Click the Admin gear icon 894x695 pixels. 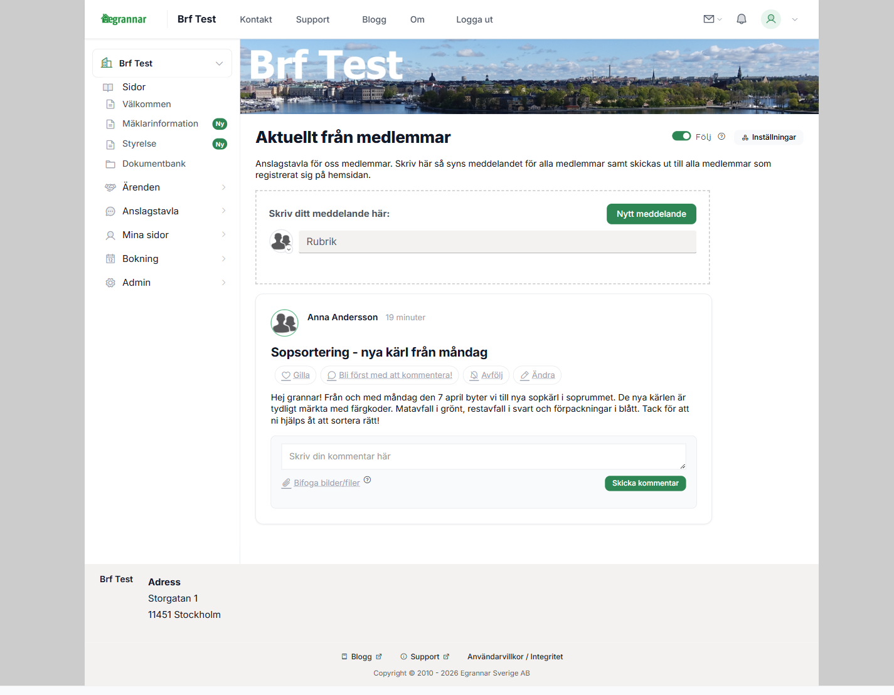tap(110, 283)
